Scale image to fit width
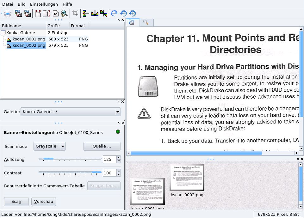304x218 pixels. tap(38, 13)
